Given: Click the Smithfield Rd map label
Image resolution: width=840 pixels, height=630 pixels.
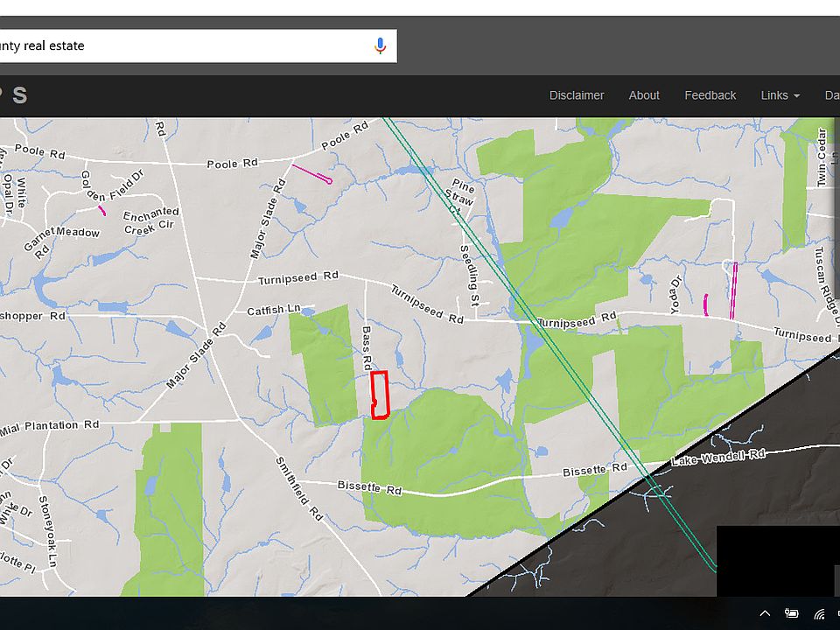Looking at the screenshot, I should click(x=299, y=488).
